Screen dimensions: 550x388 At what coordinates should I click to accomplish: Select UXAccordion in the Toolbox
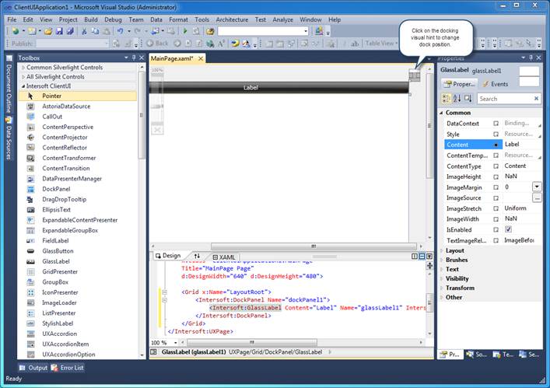[x=77, y=334]
